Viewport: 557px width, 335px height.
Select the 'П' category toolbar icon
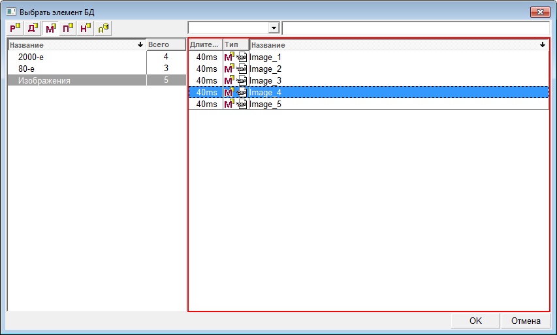tap(67, 28)
